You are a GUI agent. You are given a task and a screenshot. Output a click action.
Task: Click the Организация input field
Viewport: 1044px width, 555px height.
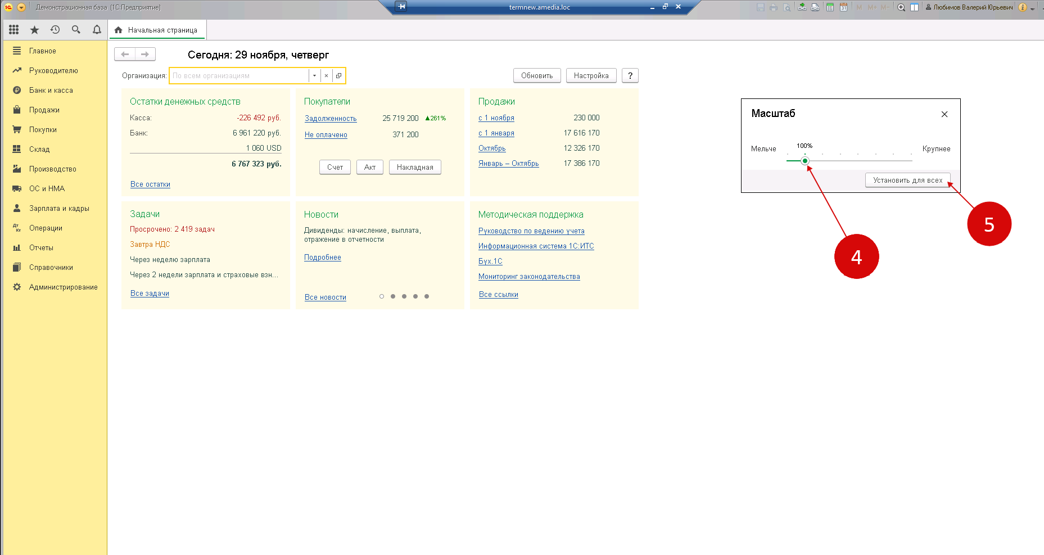[x=239, y=75]
